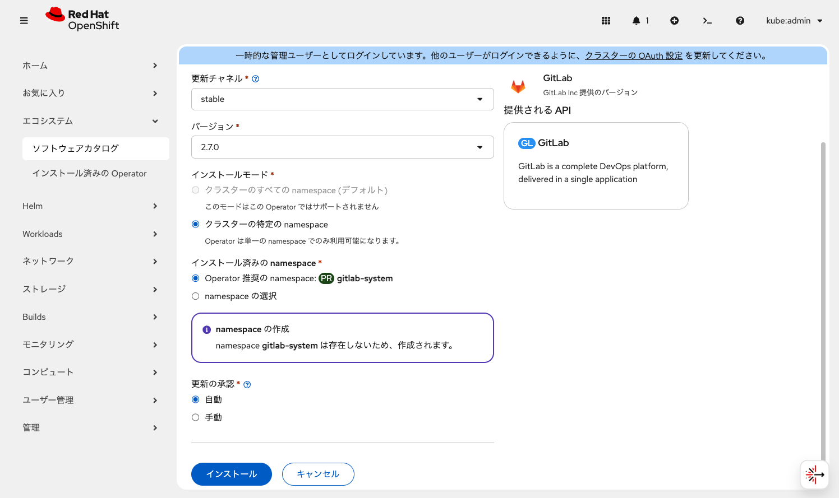Click the quick create plus icon

[x=674, y=20]
